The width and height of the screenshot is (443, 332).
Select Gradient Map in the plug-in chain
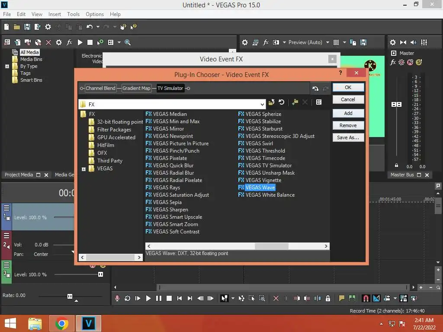(136, 88)
